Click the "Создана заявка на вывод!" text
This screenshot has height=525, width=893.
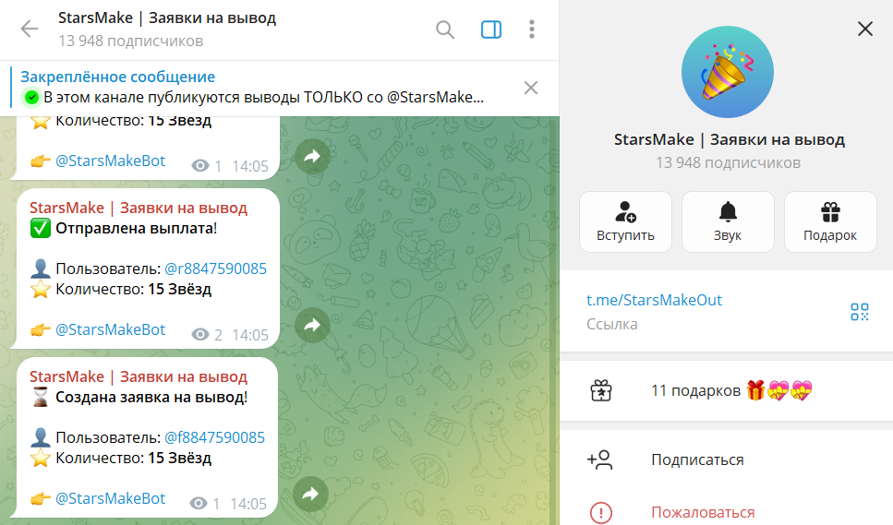[151, 398]
